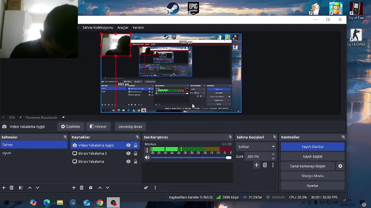Click Kaydı Başlat to start recording
This screenshot has width=371, height=208.
(x=313, y=156)
